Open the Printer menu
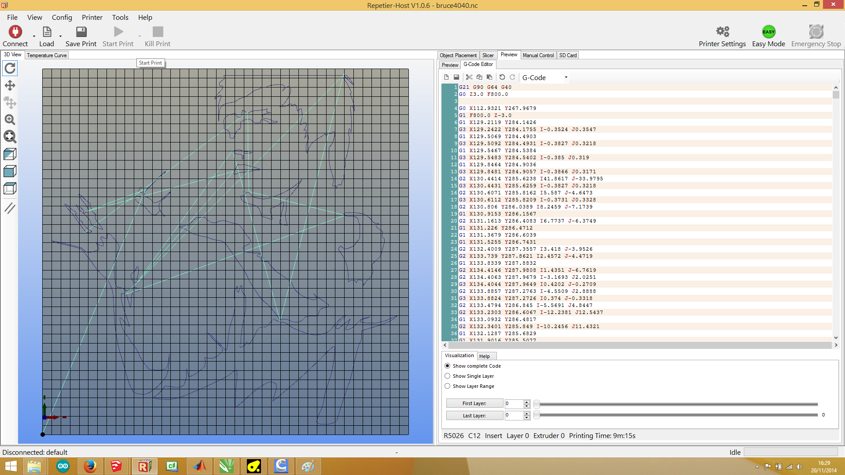 coord(92,17)
